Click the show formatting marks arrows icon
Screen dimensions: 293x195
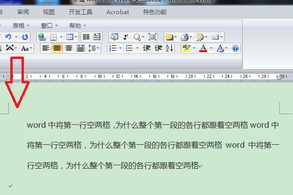tap(126, 37)
